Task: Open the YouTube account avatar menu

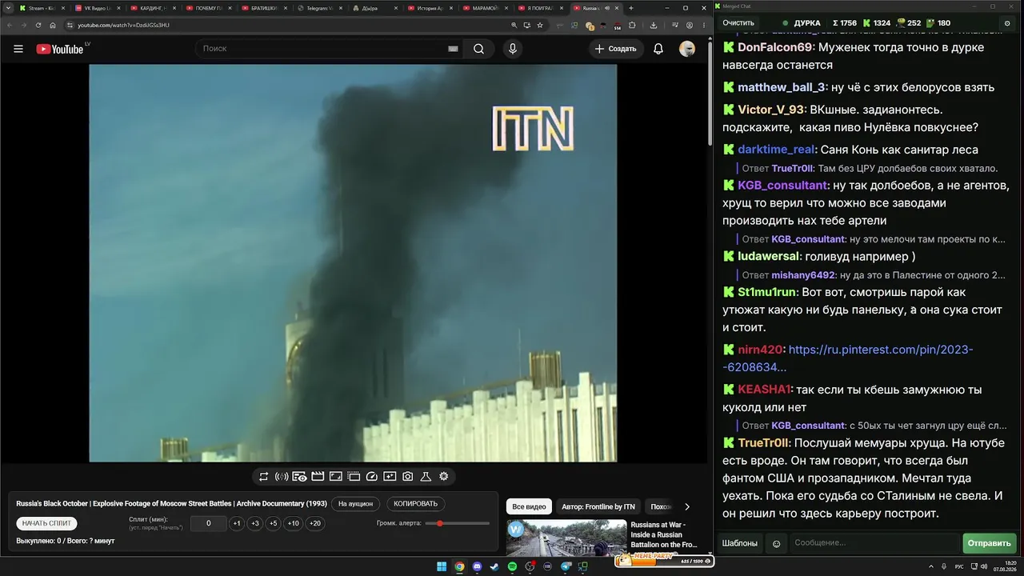Action: point(687,49)
